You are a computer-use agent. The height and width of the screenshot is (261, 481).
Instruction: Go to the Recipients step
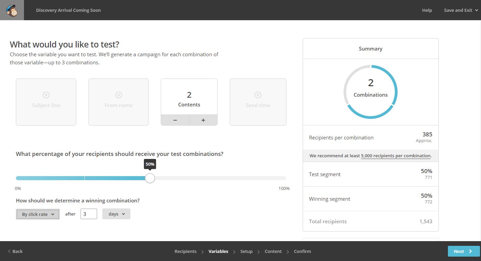pyautogui.click(x=185, y=251)
